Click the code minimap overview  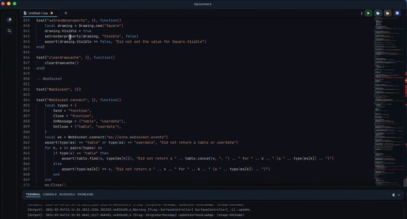[x=388, y=101]
